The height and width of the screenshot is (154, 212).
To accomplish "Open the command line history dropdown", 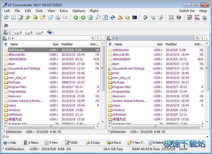I will point(207,137).
